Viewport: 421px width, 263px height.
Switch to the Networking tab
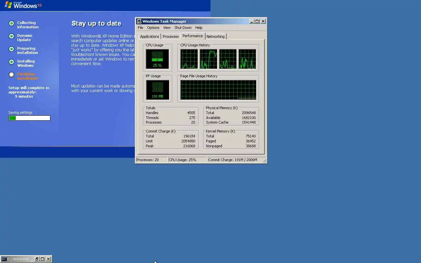pyautogui.click(x=215, y=36)
